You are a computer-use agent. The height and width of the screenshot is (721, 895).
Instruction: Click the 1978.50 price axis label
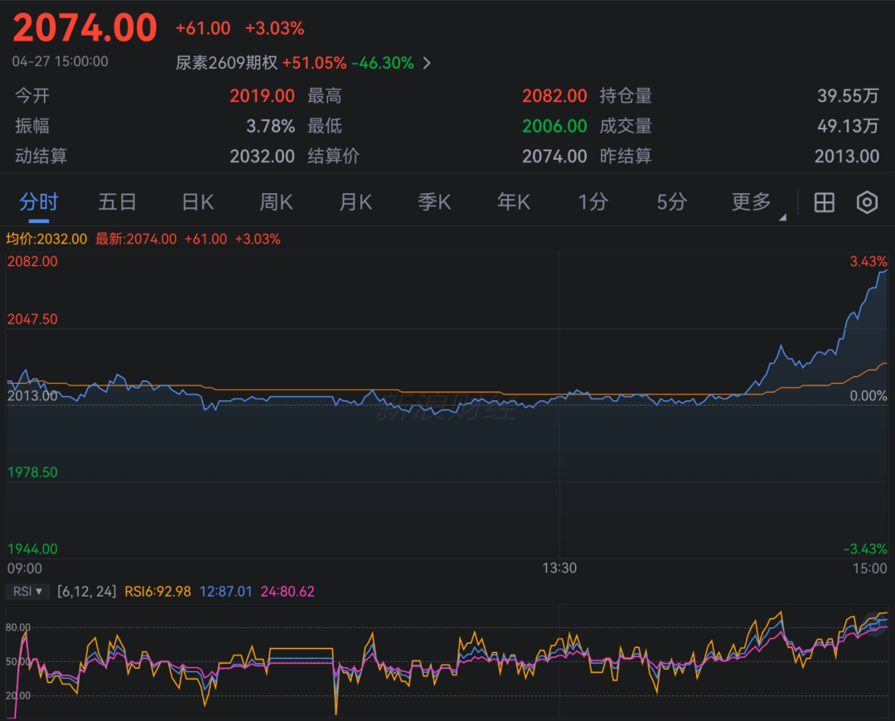point(32,472)
